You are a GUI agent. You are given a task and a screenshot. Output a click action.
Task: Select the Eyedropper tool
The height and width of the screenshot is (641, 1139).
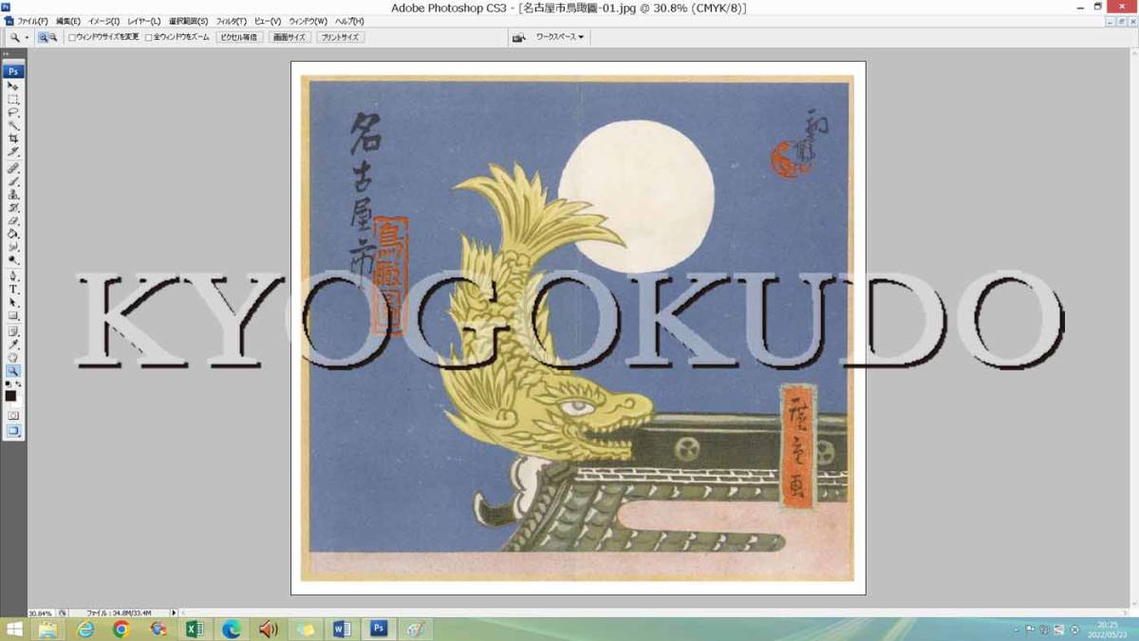[13, 345]
